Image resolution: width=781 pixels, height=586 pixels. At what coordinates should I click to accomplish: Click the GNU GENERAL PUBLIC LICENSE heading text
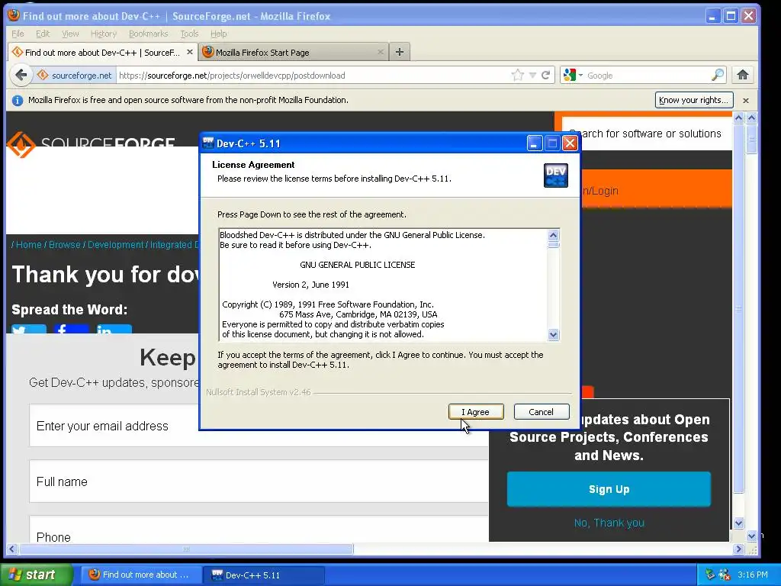tap(357, 265)
